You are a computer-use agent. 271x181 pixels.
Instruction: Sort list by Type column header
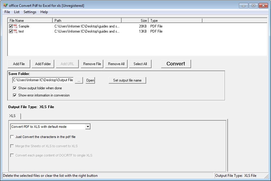coord(175,21)
